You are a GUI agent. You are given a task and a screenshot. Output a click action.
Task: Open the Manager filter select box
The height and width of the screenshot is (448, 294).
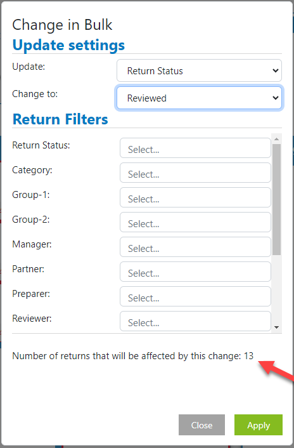195,247
